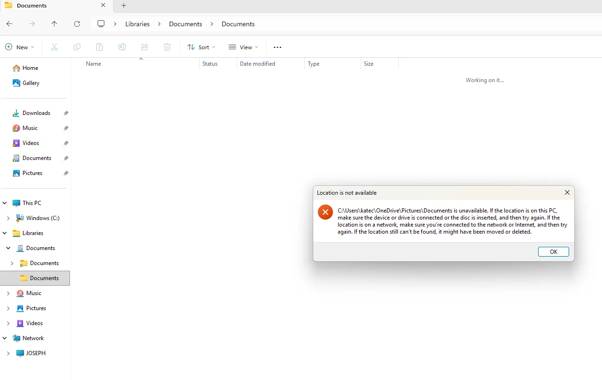Sort by the Type column header

[314, 64]
